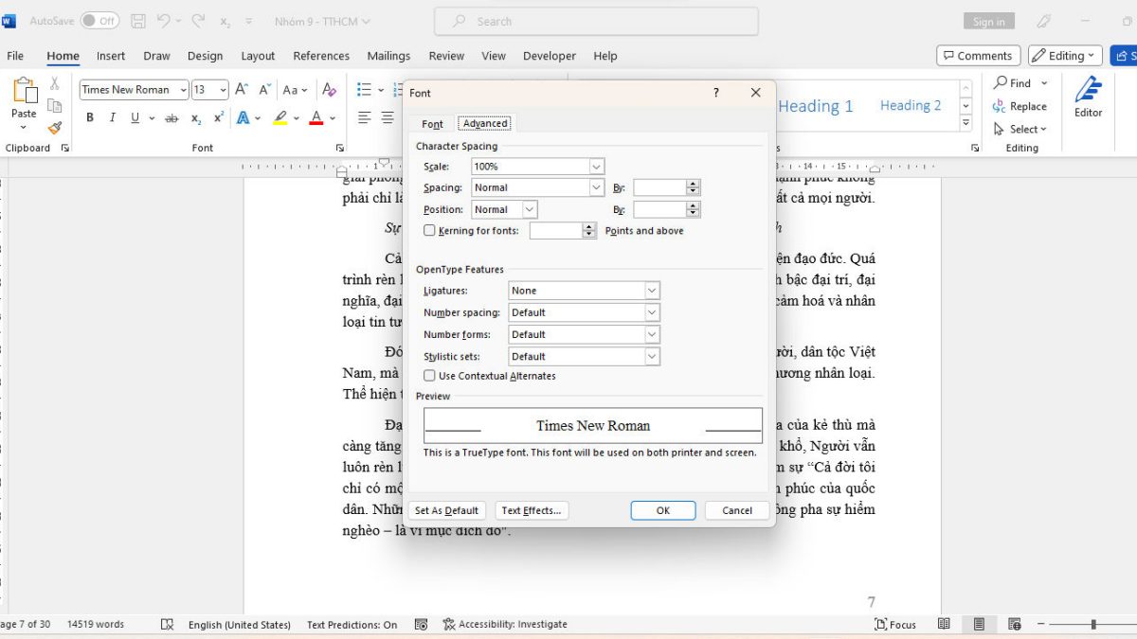Click the Bullets list icon
Viewport: 1137px width, 639px height.
tap(364, 90)
